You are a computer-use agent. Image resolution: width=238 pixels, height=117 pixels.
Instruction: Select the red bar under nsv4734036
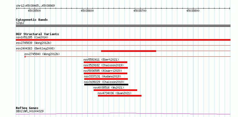coord(120,96)
